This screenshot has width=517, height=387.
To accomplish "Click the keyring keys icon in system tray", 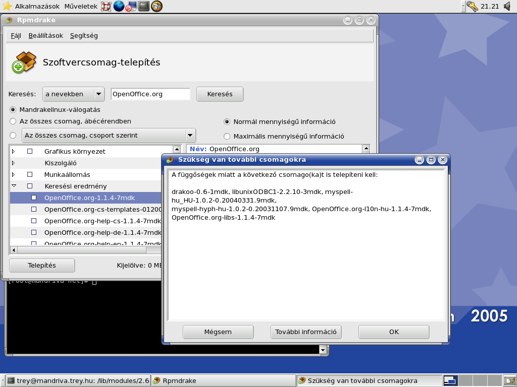I will pyautogui.click(x=472, y=6).
